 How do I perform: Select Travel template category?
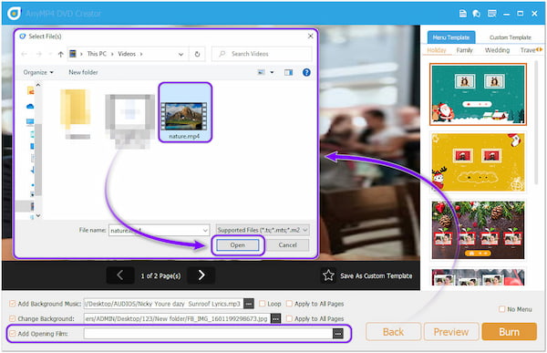point(528,50)
